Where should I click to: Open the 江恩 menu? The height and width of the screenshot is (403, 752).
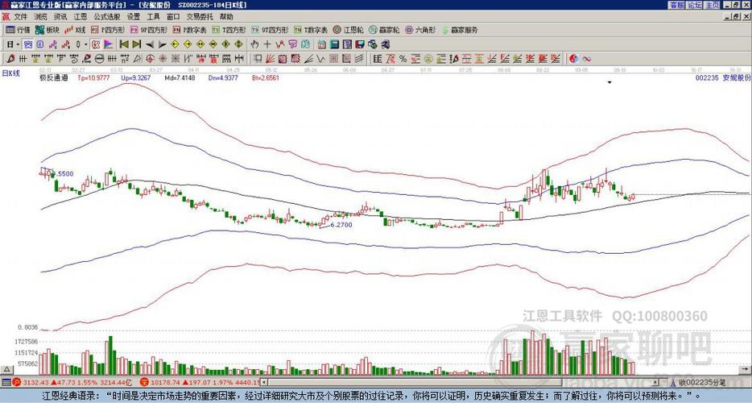pos(80,17)
